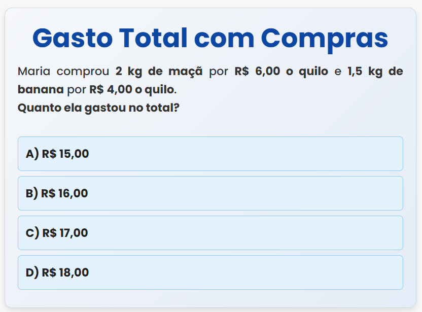The height and width of the screenshot is (312, 422).
Task: Click the "B)" letter label
Action: tap(31, 193)
